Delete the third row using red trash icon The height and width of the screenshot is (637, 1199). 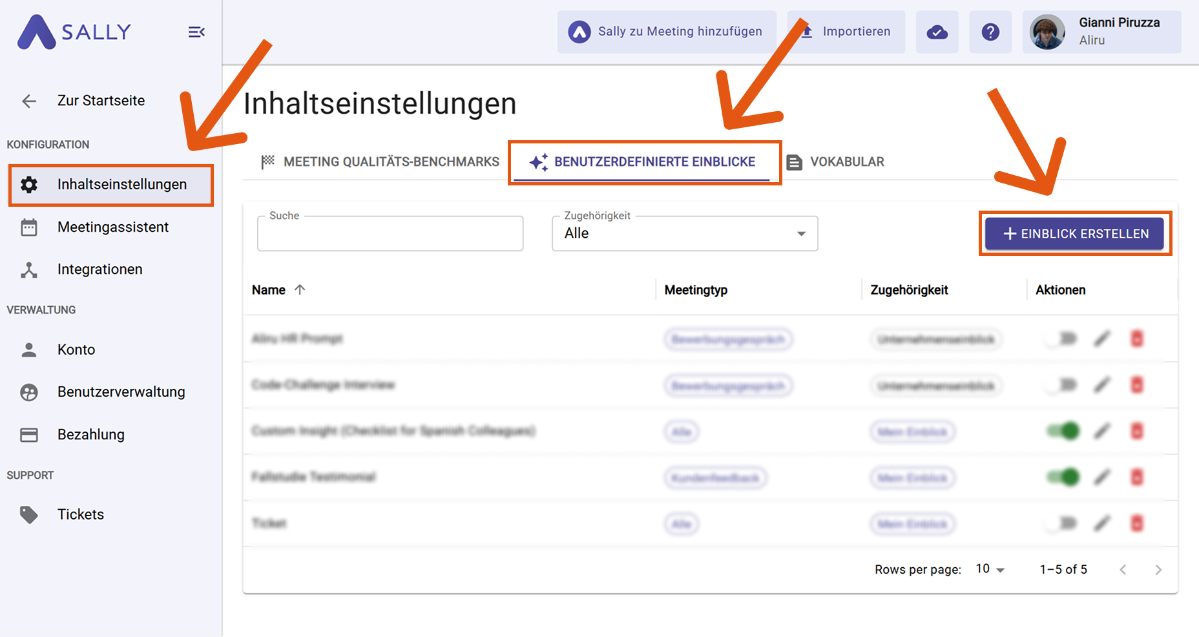pyautogui.click(x=1136, y=431)
